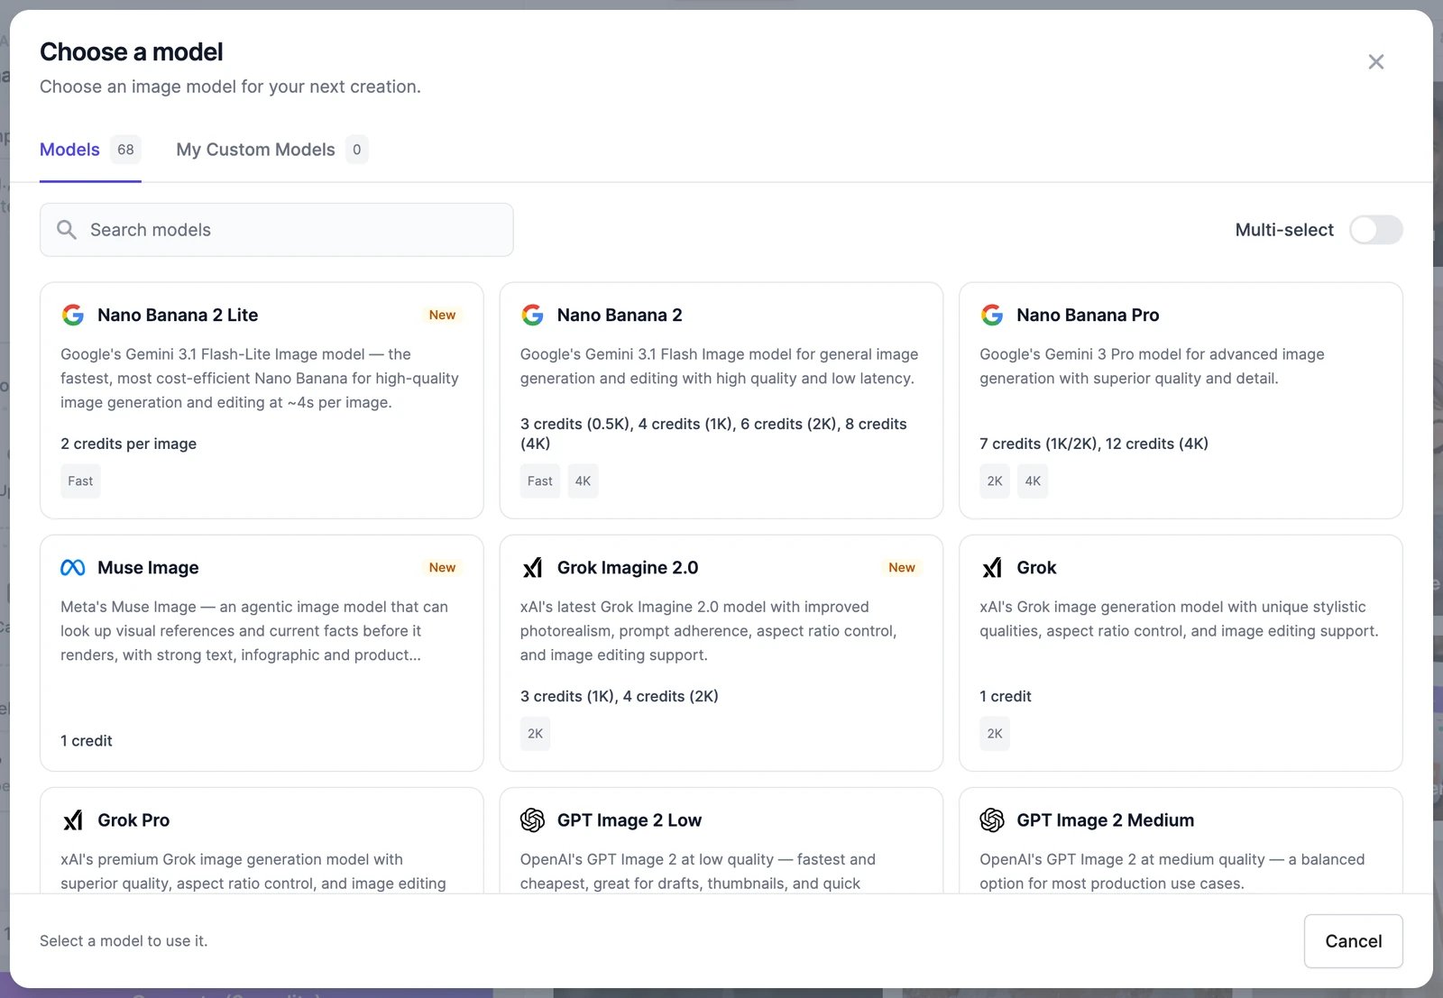Click the Multi-select label text
The width and height of the screenshot is (1443, 998).
click(x=1284, y=230)
